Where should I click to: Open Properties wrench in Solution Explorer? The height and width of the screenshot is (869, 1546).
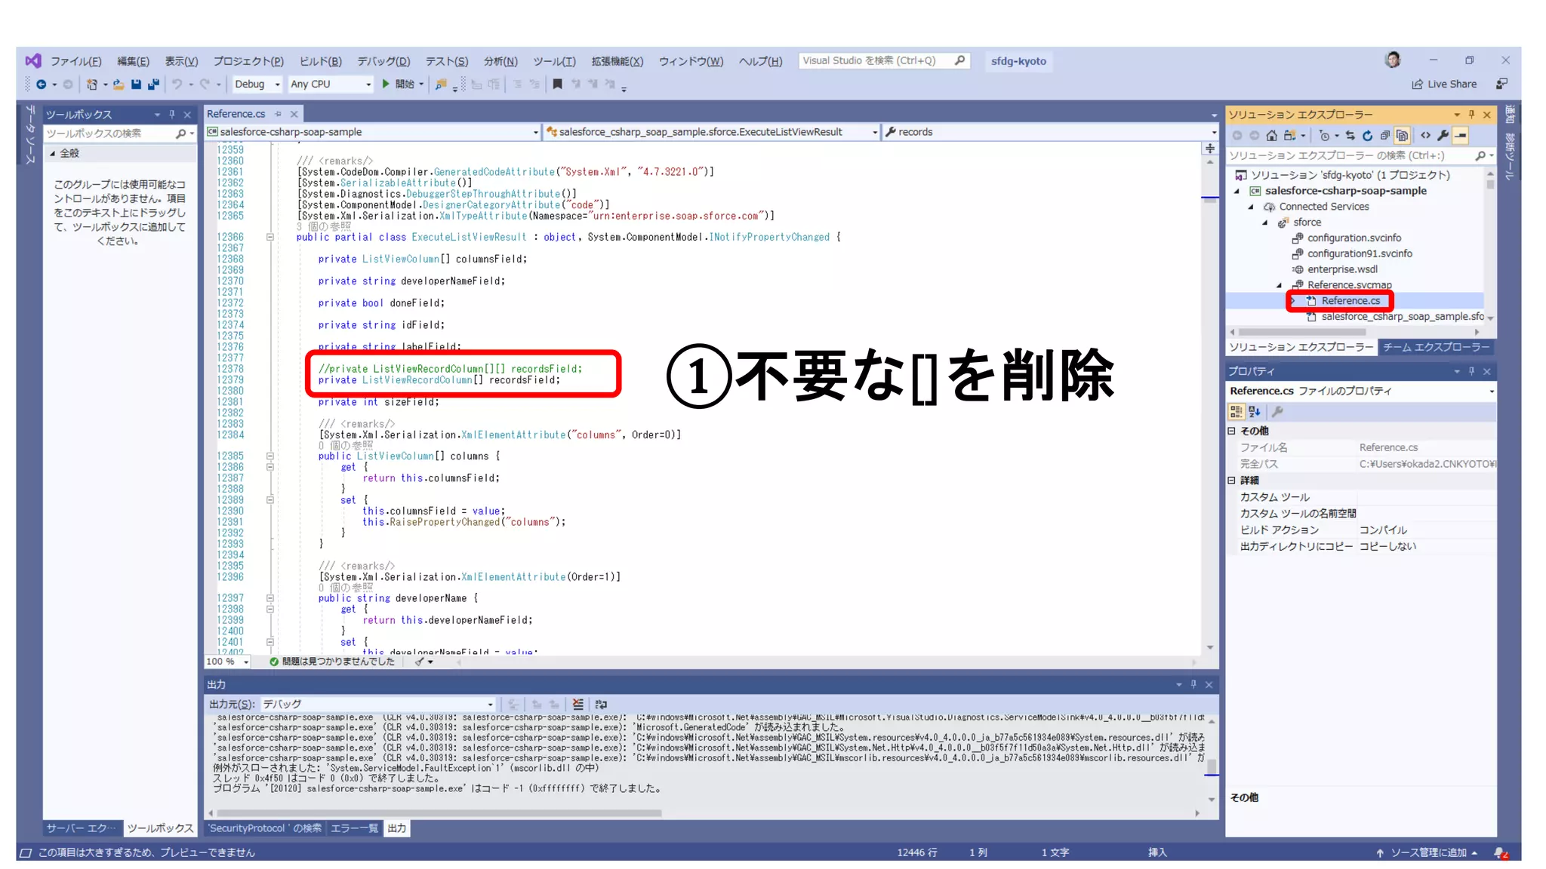(1443, 136)
